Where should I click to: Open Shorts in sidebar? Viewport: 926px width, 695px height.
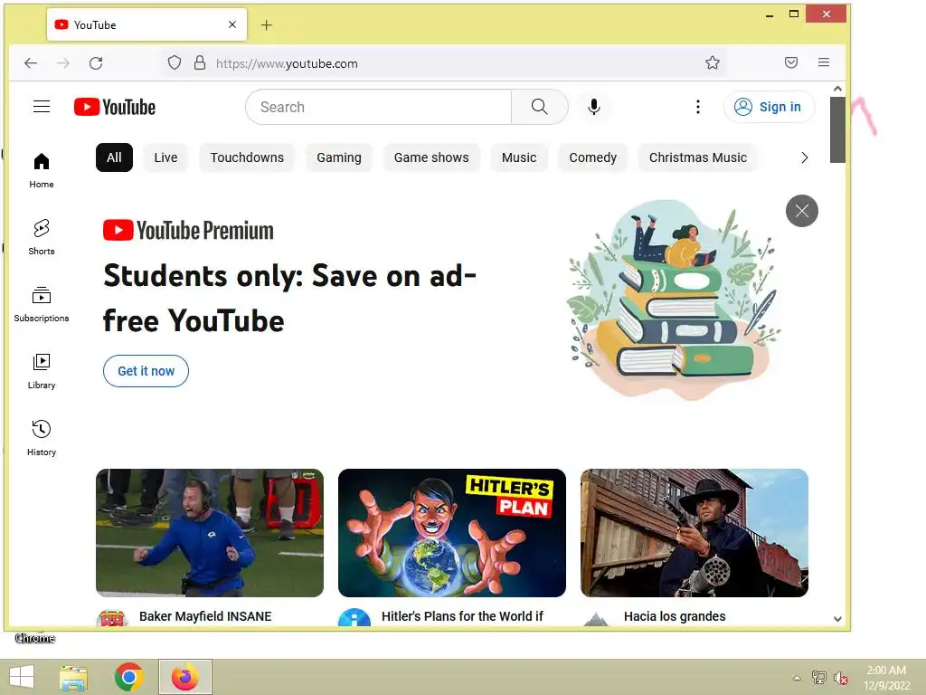click(42, 237)
